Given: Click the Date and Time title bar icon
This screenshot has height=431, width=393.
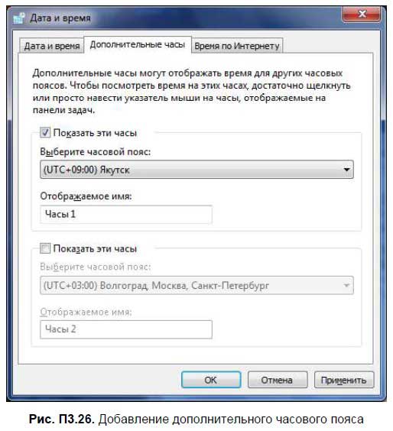Looking at the screenshot, I should (19, 18).
